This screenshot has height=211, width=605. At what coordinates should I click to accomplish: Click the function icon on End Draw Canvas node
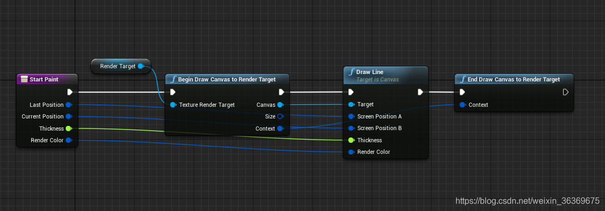[x=462, y=80]
